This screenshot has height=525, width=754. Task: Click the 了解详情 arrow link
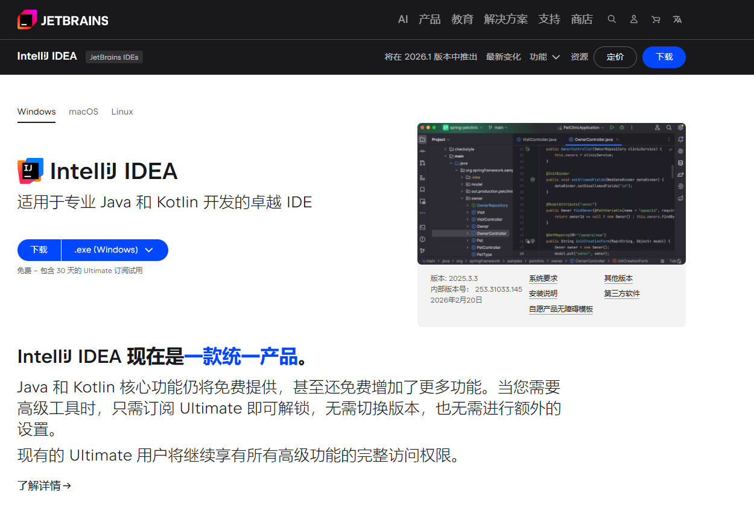(x=44, y=485)
